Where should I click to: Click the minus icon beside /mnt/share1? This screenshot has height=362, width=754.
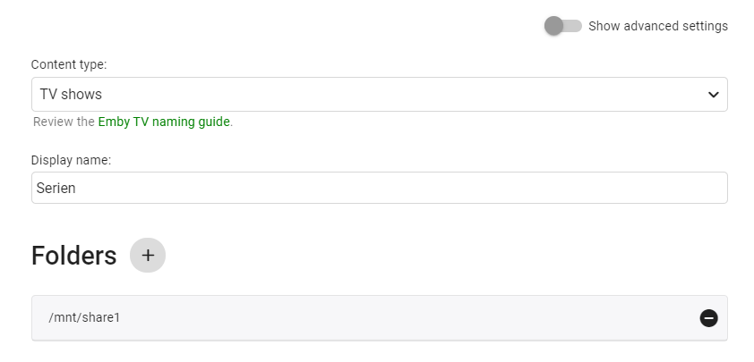coord(708,318)
